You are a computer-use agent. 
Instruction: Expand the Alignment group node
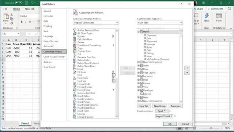pos(145,41)
